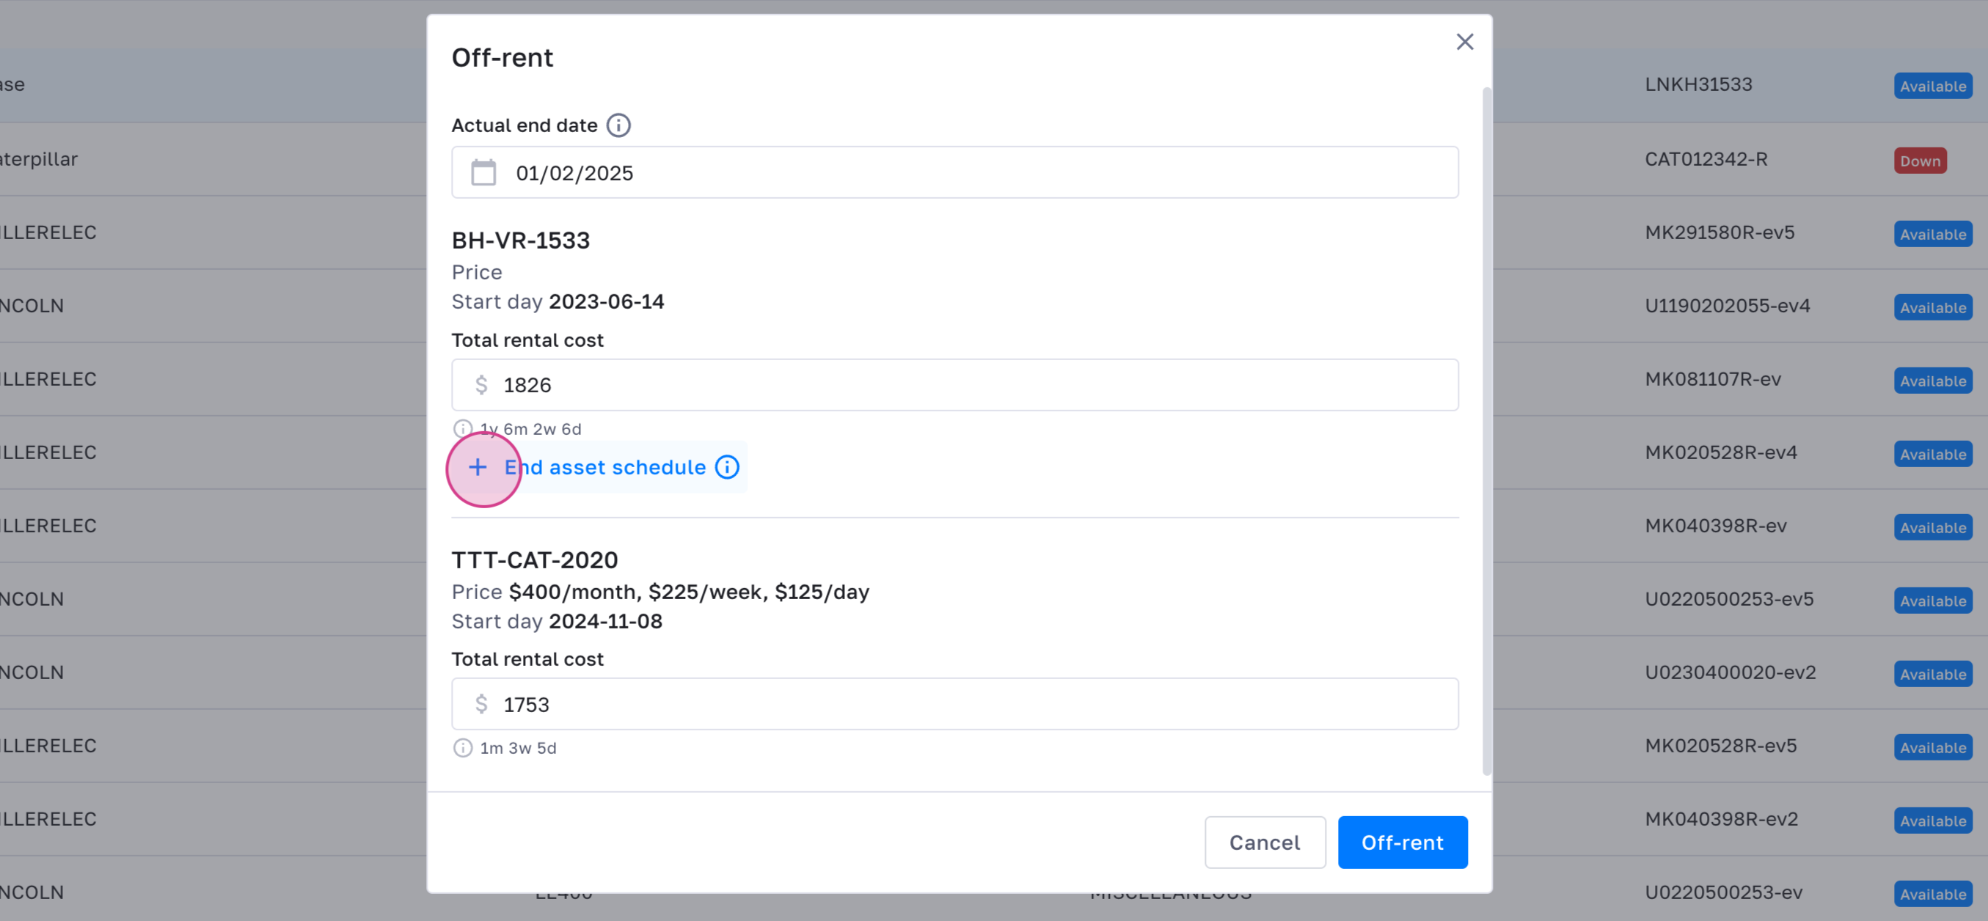Click the Available badge for LNKH31533
Screen dimensions: 1988x921
(1932, 87)
